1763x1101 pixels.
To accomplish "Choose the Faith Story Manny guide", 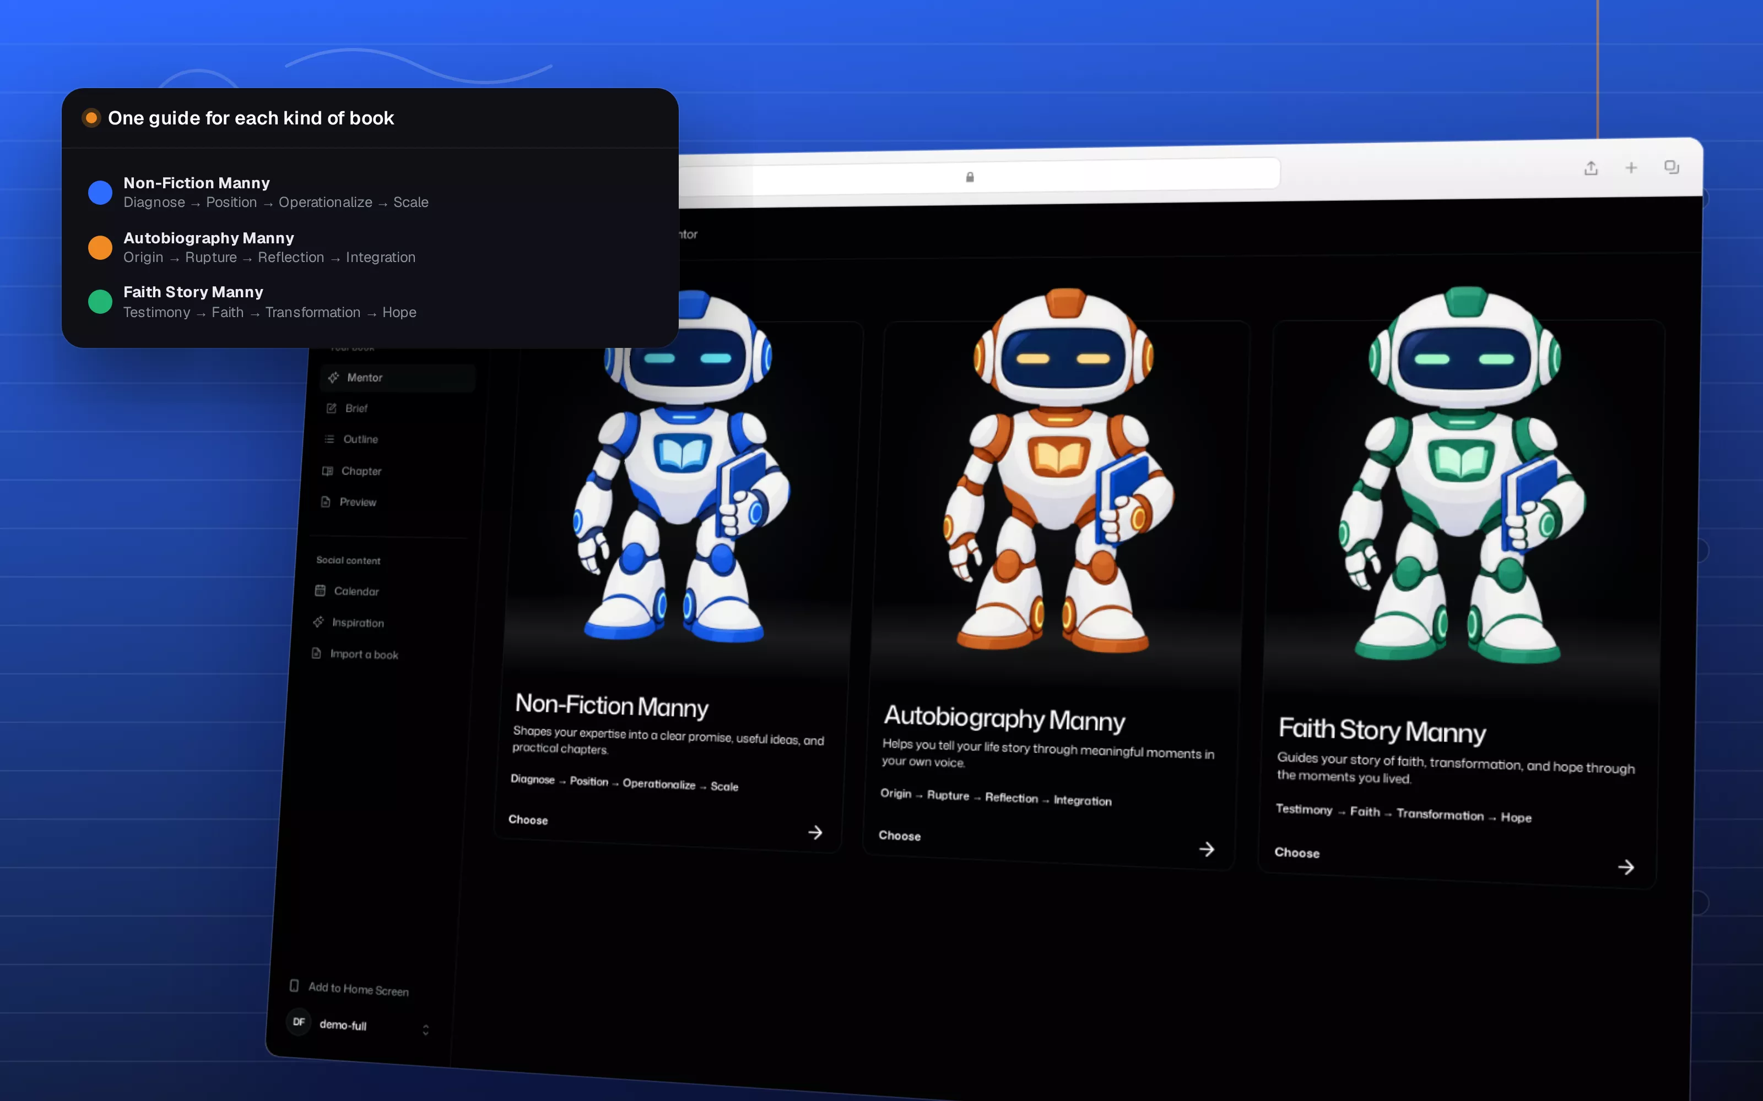I will 1297,853.
